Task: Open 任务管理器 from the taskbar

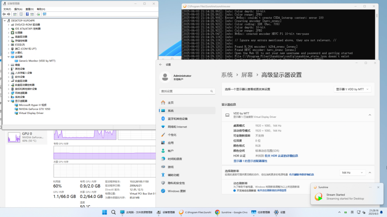Action: click(x=261, y=212)
